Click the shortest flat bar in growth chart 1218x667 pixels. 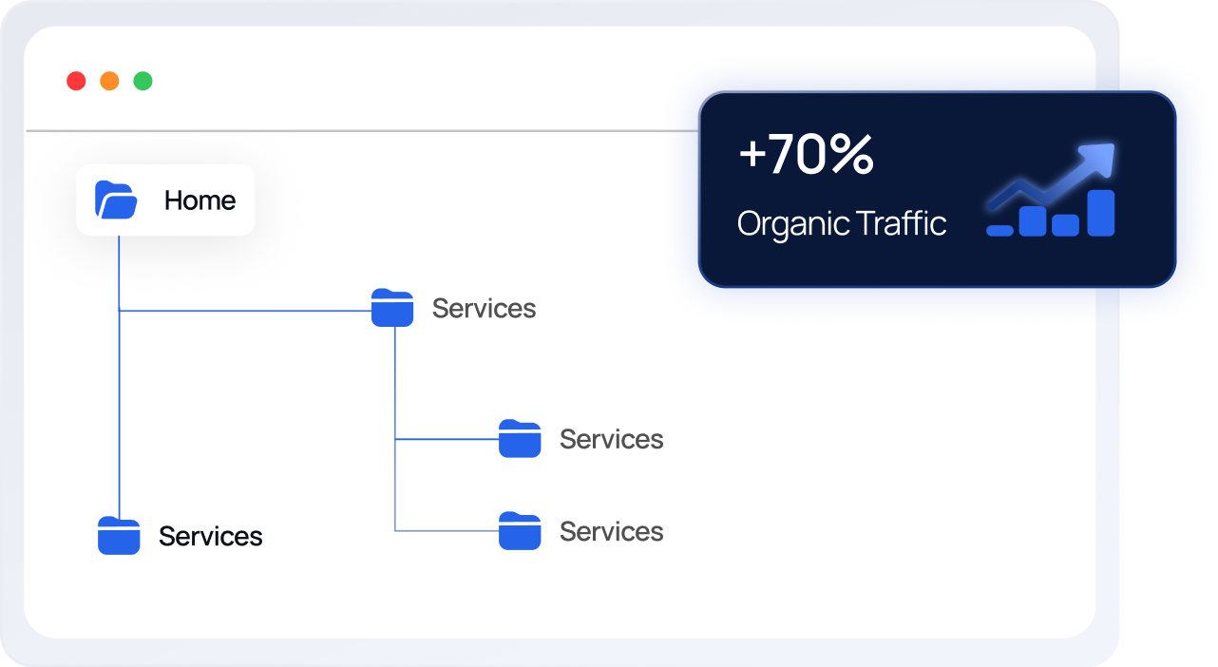(999, 230)
